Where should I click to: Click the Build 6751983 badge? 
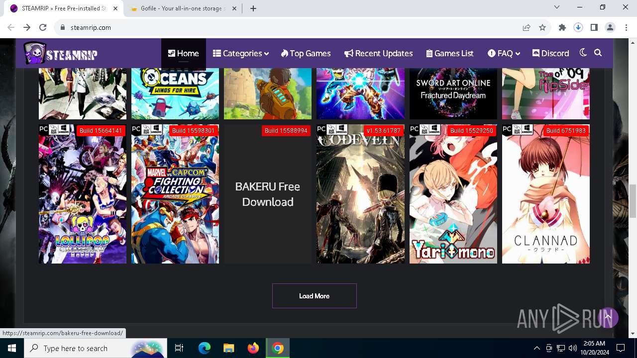pos(566,131)
